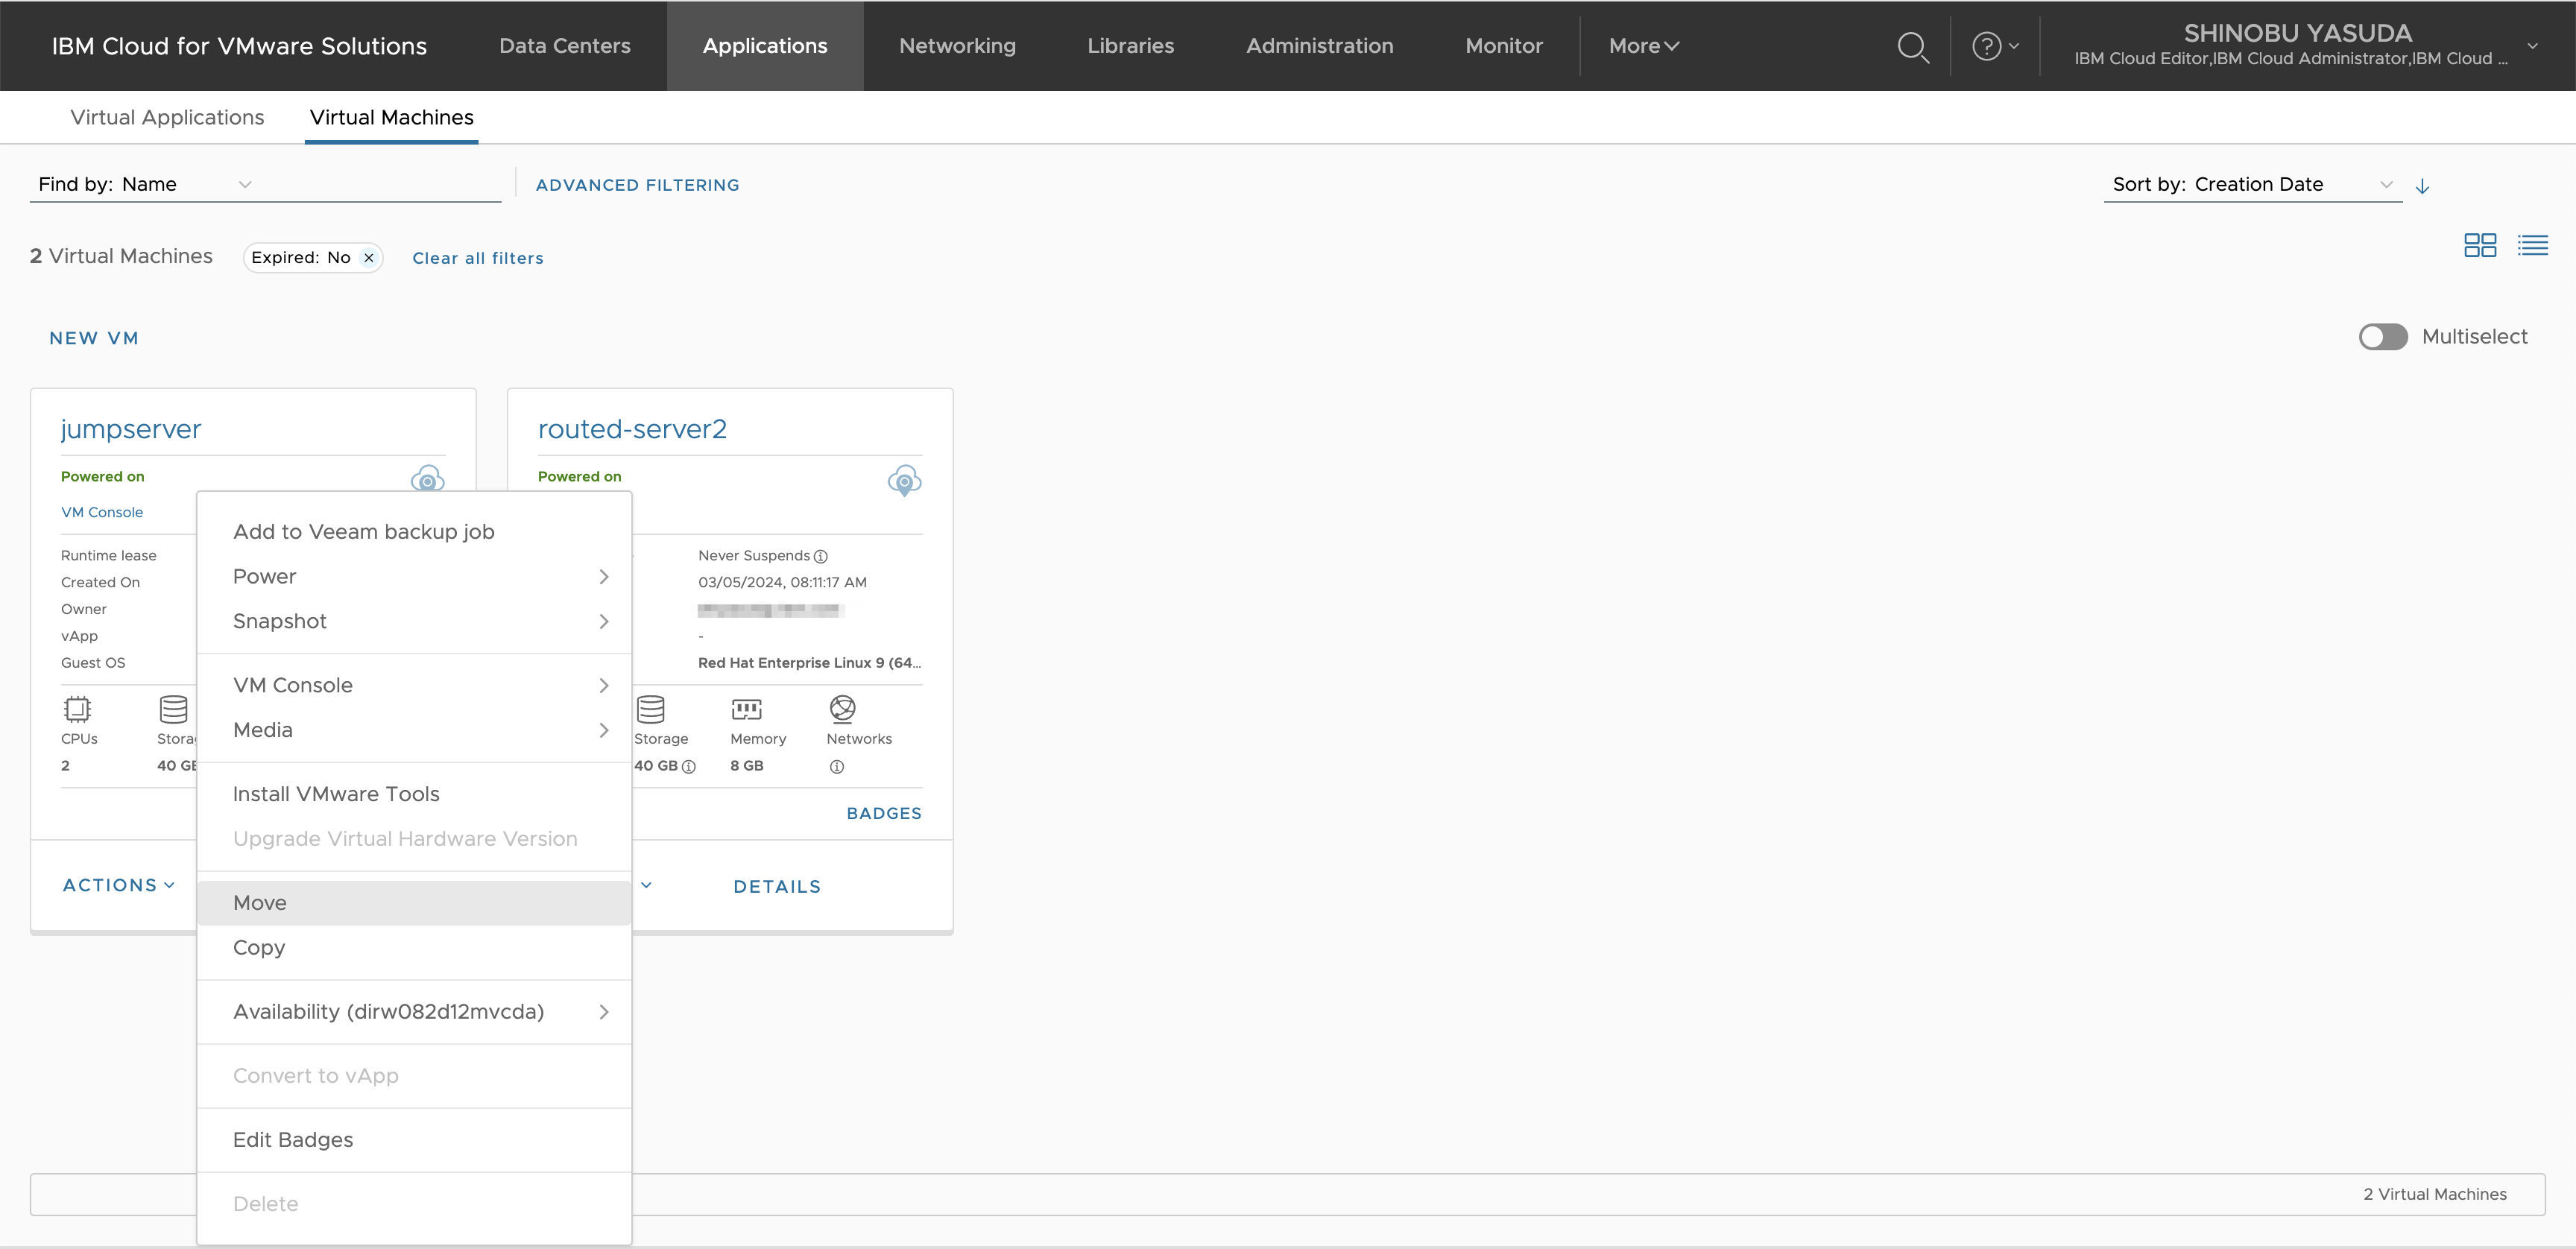Click the sort direction arrow icon
This screenshot has width=2576, height=1249.
(2422, 186)
